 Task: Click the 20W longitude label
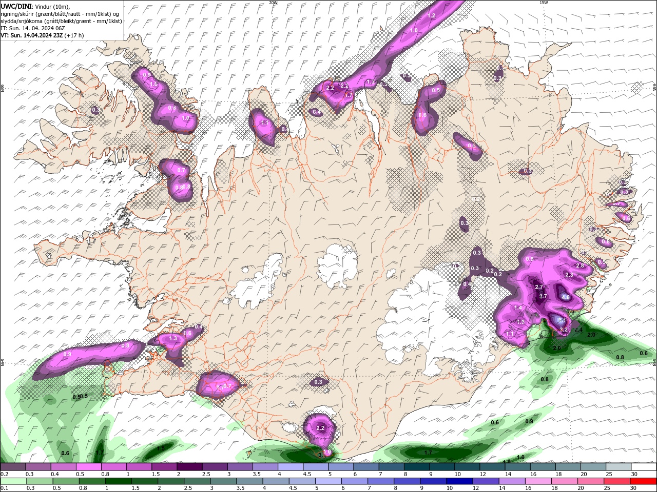pyautogui.click(x=273, y=3)
